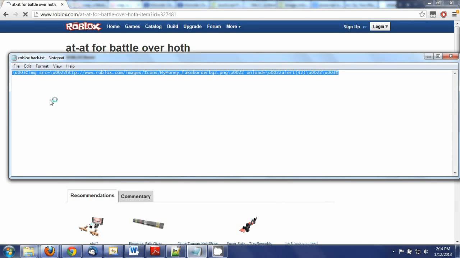Click the power icon in system tray
The width and height of the screenshot is (460, 258).
[x=410, y=252]
